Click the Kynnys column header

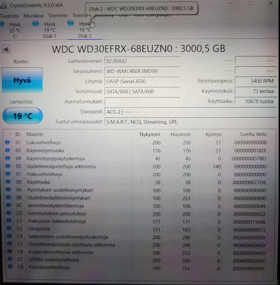(x=213, y=134)
